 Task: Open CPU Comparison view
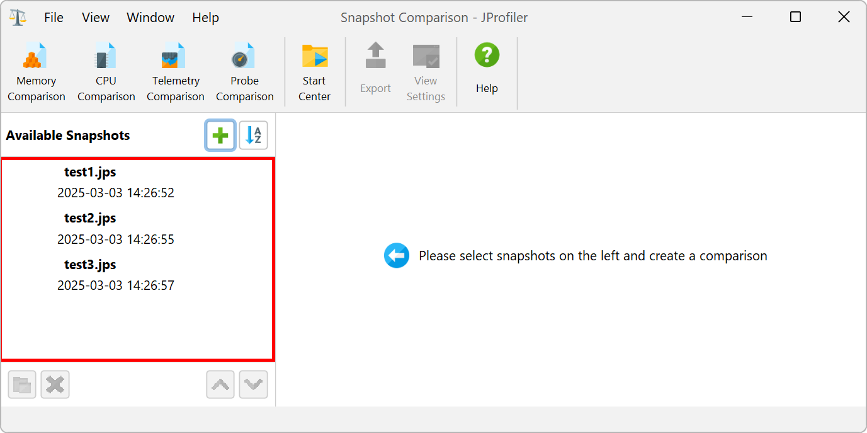point(106,72)
